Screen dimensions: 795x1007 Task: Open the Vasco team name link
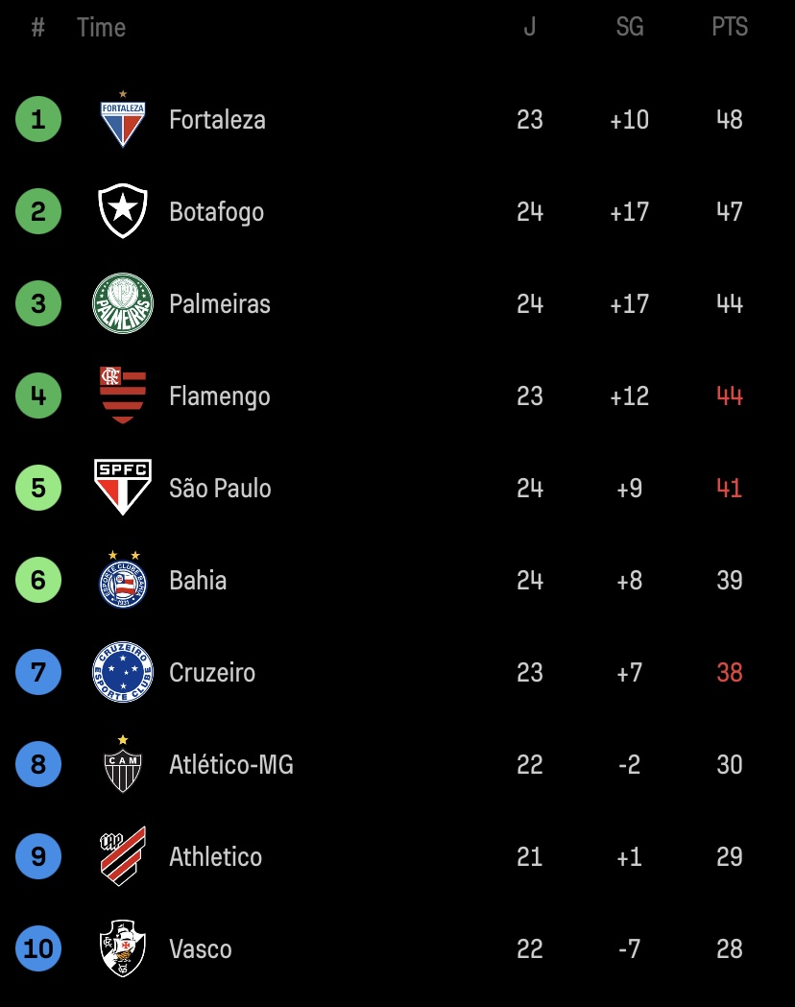201,948
